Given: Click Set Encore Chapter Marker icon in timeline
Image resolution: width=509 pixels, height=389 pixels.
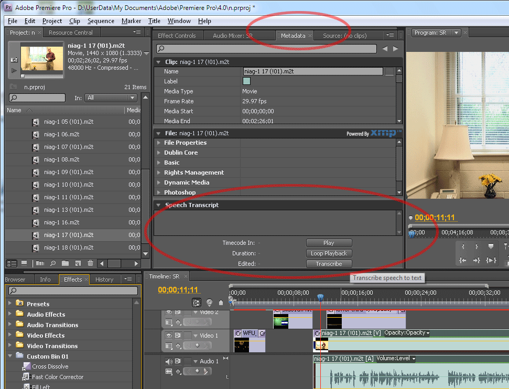Looking at the screenshot, I should tap(209, 302).
